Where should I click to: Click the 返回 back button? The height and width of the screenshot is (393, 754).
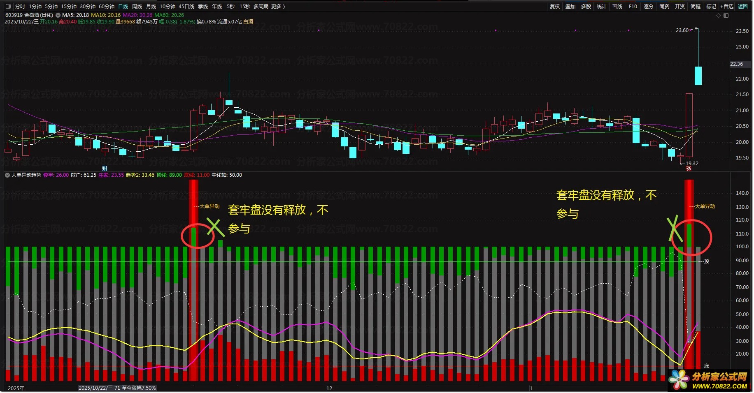743,7
